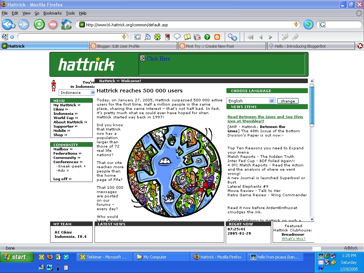Close the current tab with red X
The width and height of the screenshot is (364, 273).
[360, 46]
